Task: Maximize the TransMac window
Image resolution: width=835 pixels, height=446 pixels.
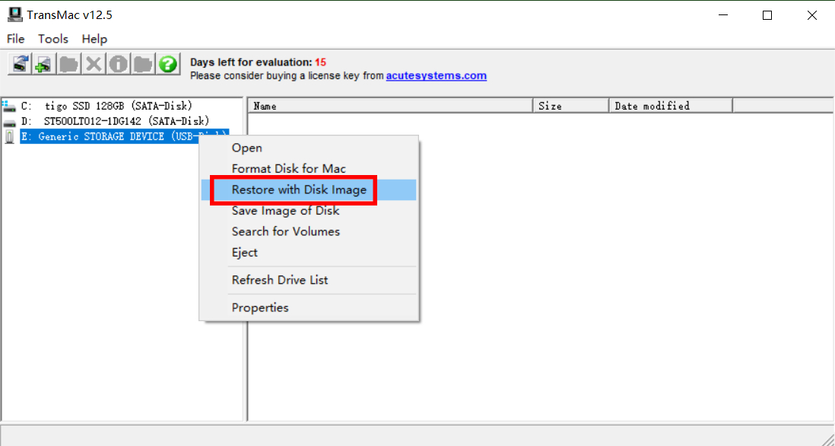Action: click(x=767, y=15)
